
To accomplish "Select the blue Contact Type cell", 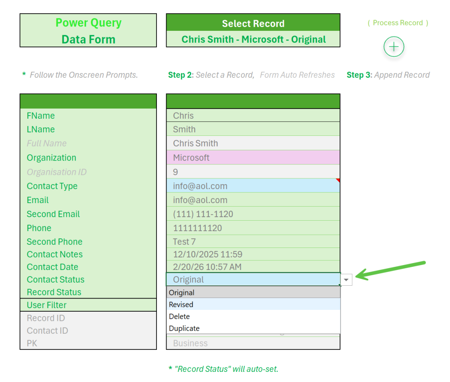I will pyautogui.click(x=253, y=186).
